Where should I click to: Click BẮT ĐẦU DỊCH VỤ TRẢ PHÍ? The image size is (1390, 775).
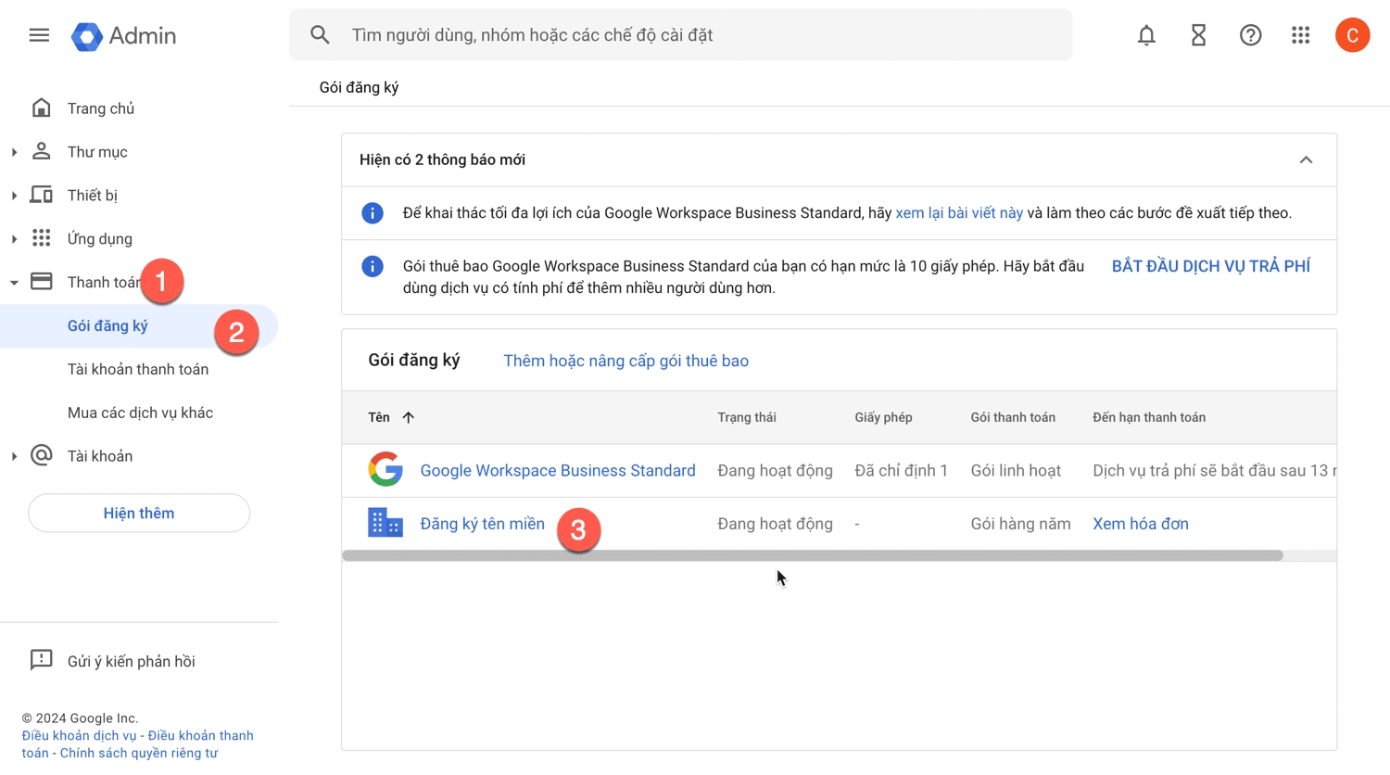point(1210,266)
